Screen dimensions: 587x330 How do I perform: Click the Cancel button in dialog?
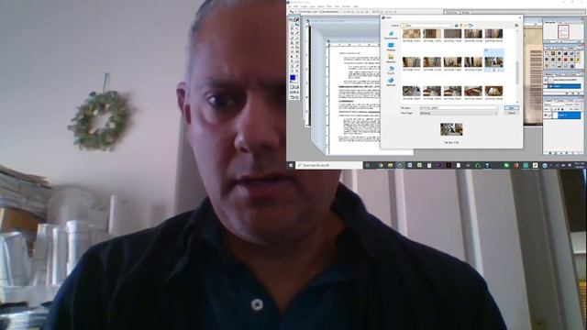[x=512, y=113]
